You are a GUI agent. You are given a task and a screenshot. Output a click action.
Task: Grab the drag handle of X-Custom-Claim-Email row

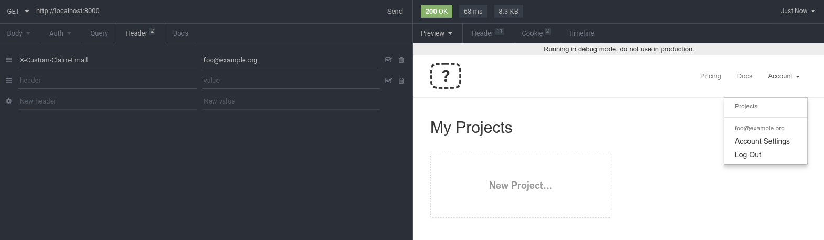tap(9, 60)
